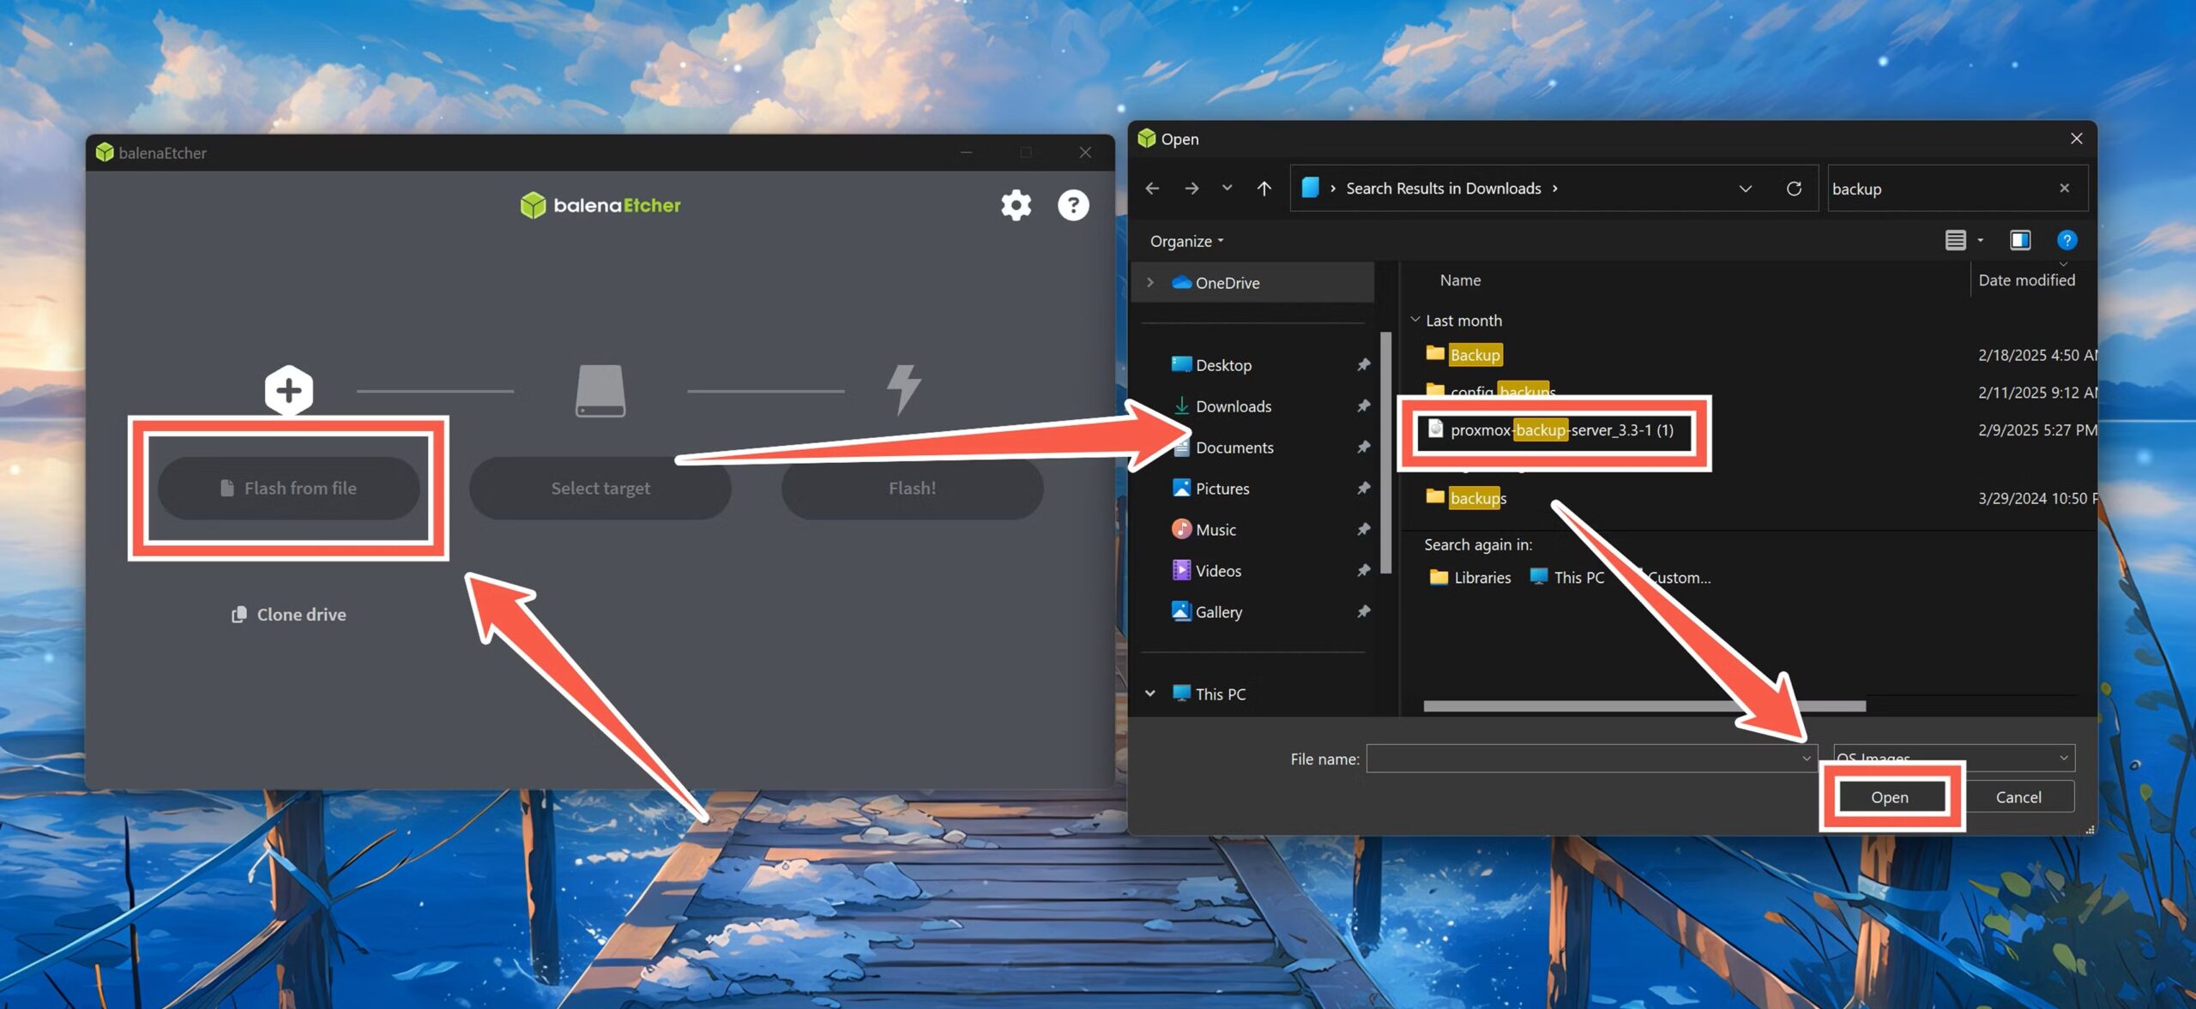Expand the OneDrive tree node
Viewport: 2196px width, 1009px height.
[x=1150, y=283]
